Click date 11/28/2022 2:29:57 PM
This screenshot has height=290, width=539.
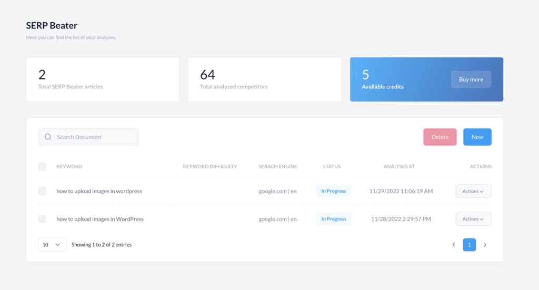pos(401,219)
